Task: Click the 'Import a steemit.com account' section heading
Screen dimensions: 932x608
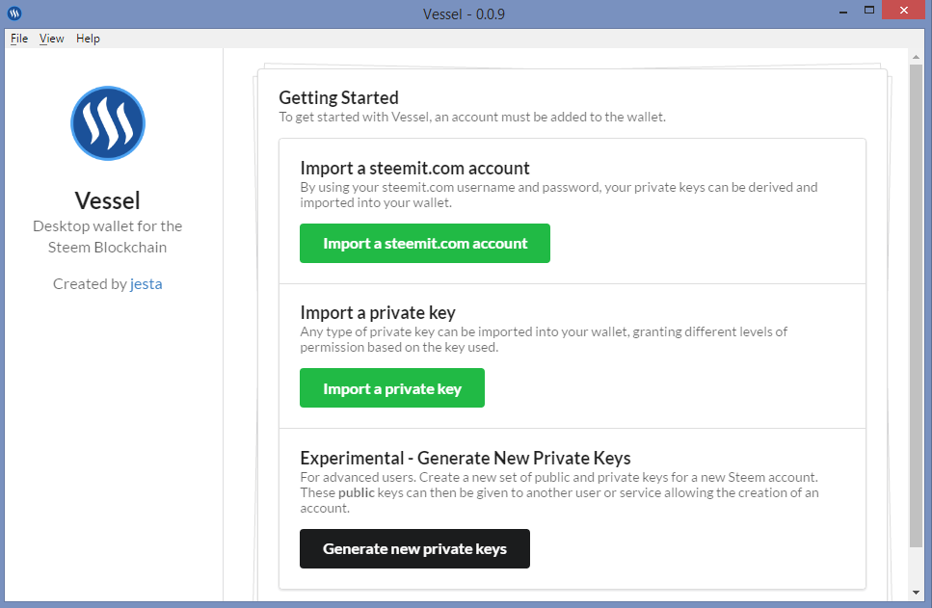Action: (x=414, y=169)
